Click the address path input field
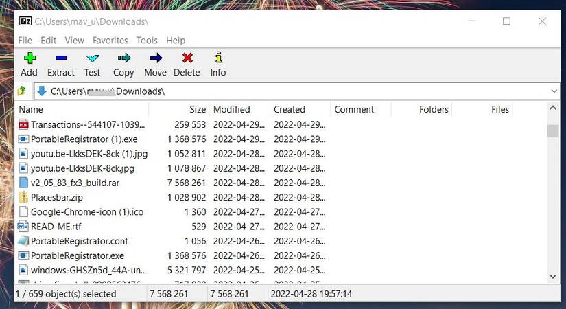This screenshot has height=309, width=566. click(296, 91)
